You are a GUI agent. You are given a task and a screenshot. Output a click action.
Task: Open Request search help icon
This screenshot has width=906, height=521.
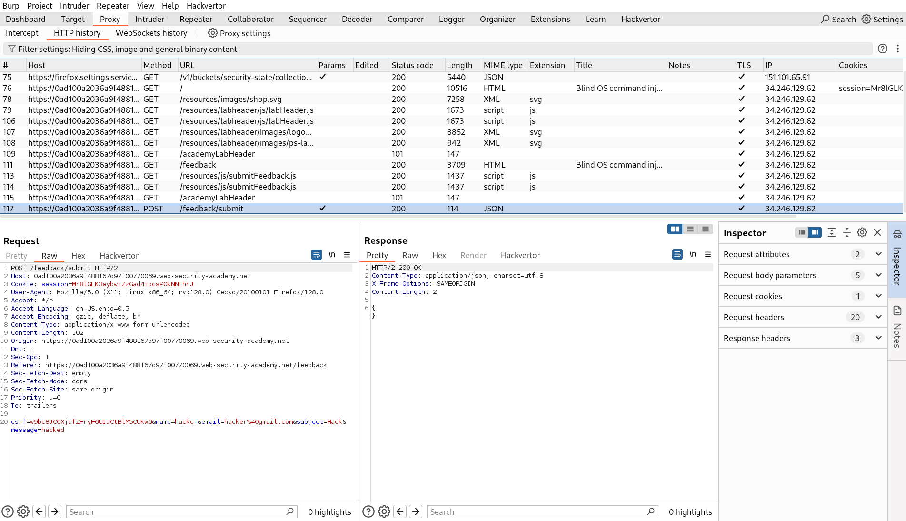(8, 511)
